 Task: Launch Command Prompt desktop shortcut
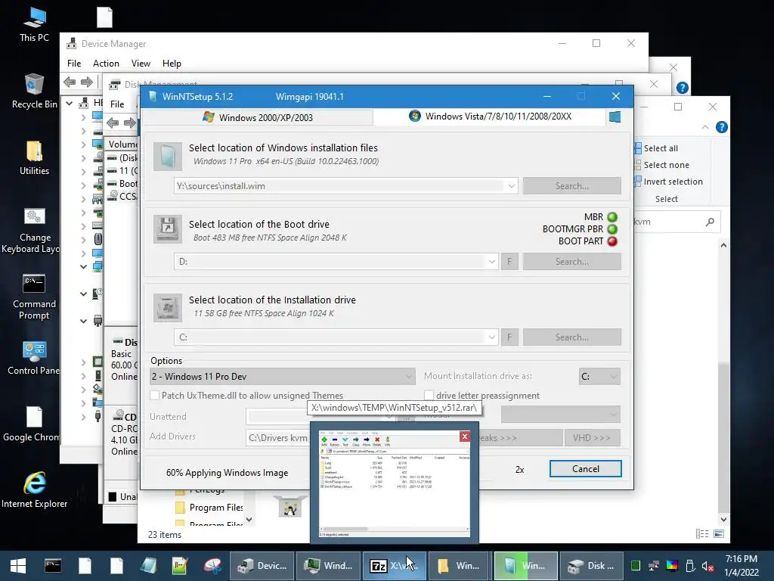(34, 297)
